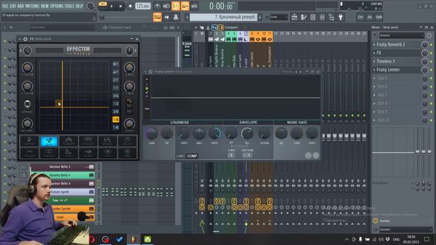Click the Record button
Viewport: 436px width, 245px height.
[130, 6]
